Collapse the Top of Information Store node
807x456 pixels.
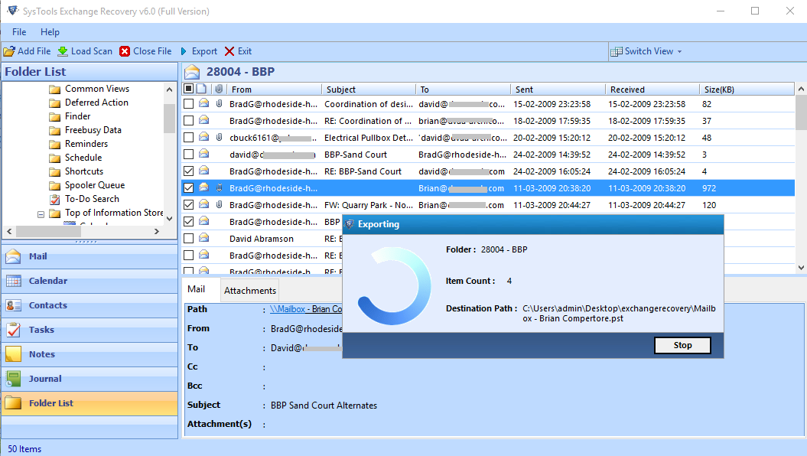click(41, 214)
